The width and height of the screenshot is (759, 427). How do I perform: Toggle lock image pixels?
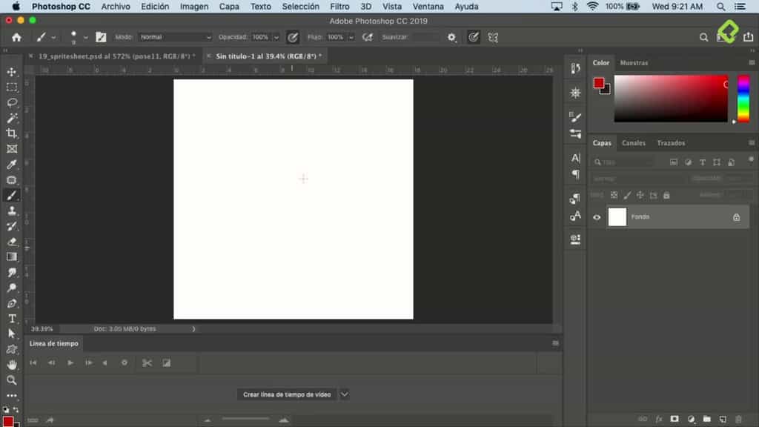pos(627,195)
